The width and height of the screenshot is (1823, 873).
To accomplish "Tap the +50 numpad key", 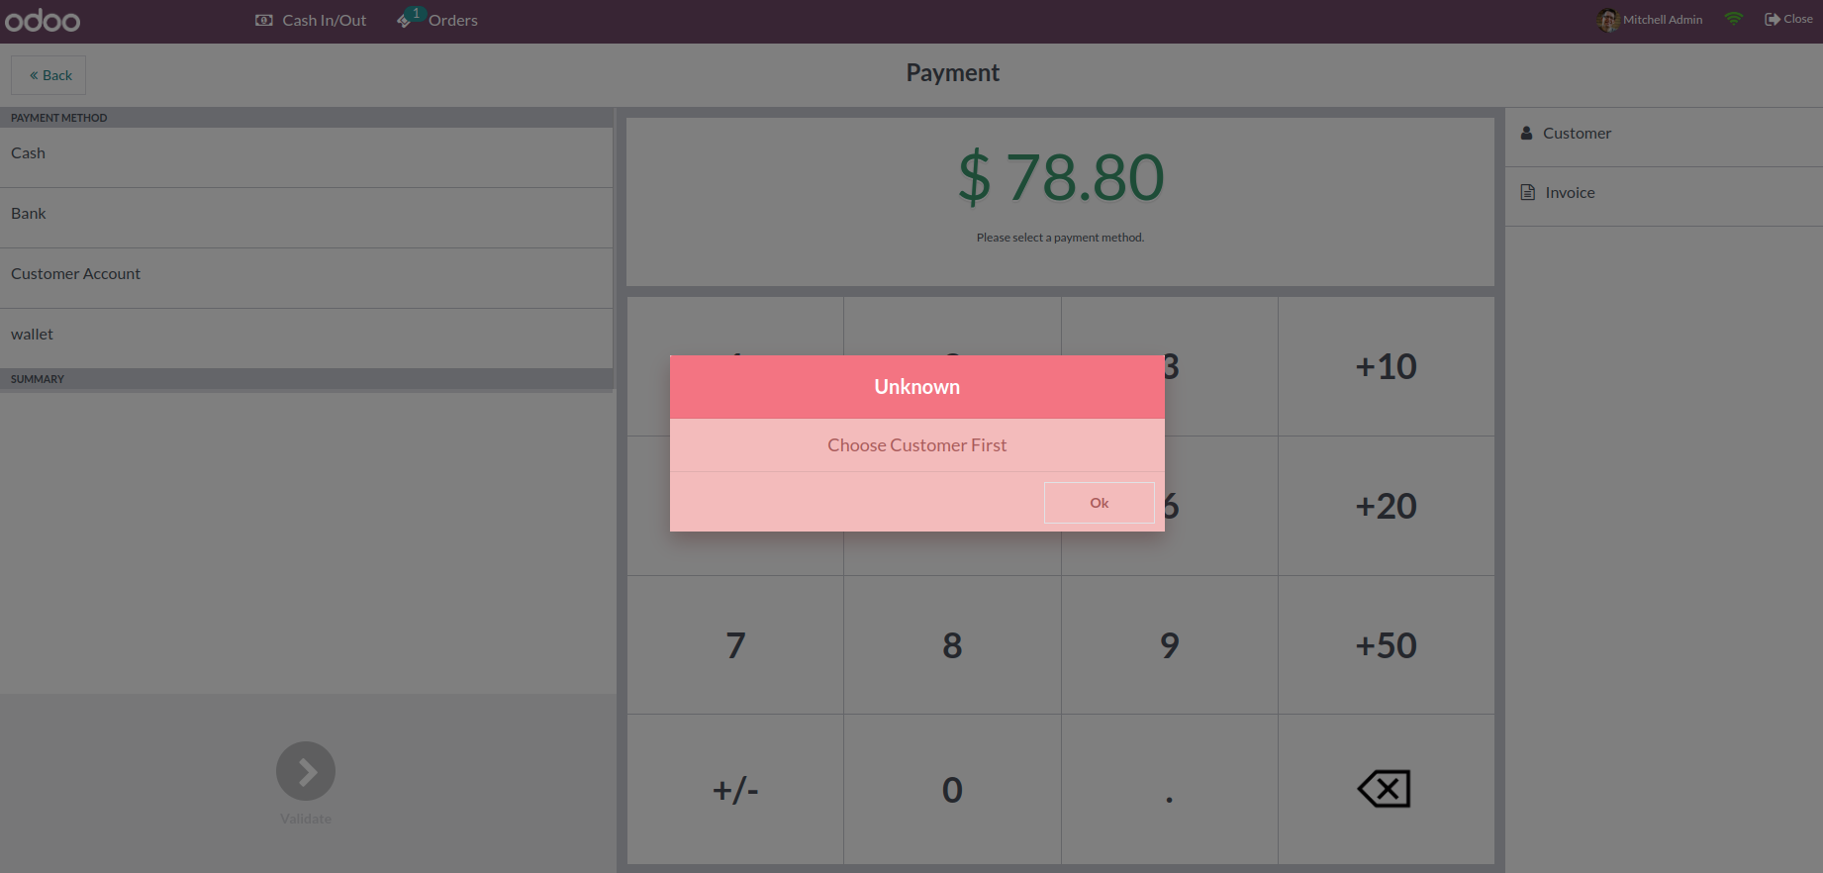I will [1386, 645].
